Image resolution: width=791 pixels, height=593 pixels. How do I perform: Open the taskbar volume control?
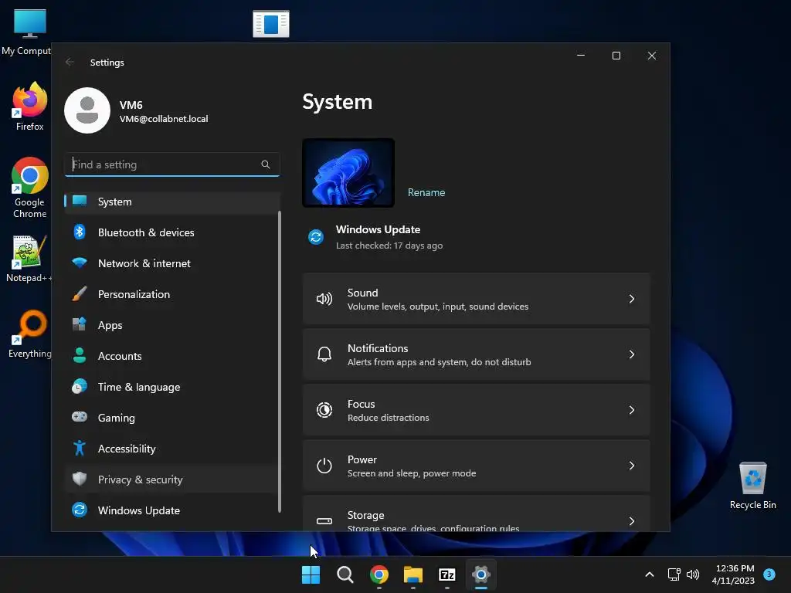click(693, 574)
